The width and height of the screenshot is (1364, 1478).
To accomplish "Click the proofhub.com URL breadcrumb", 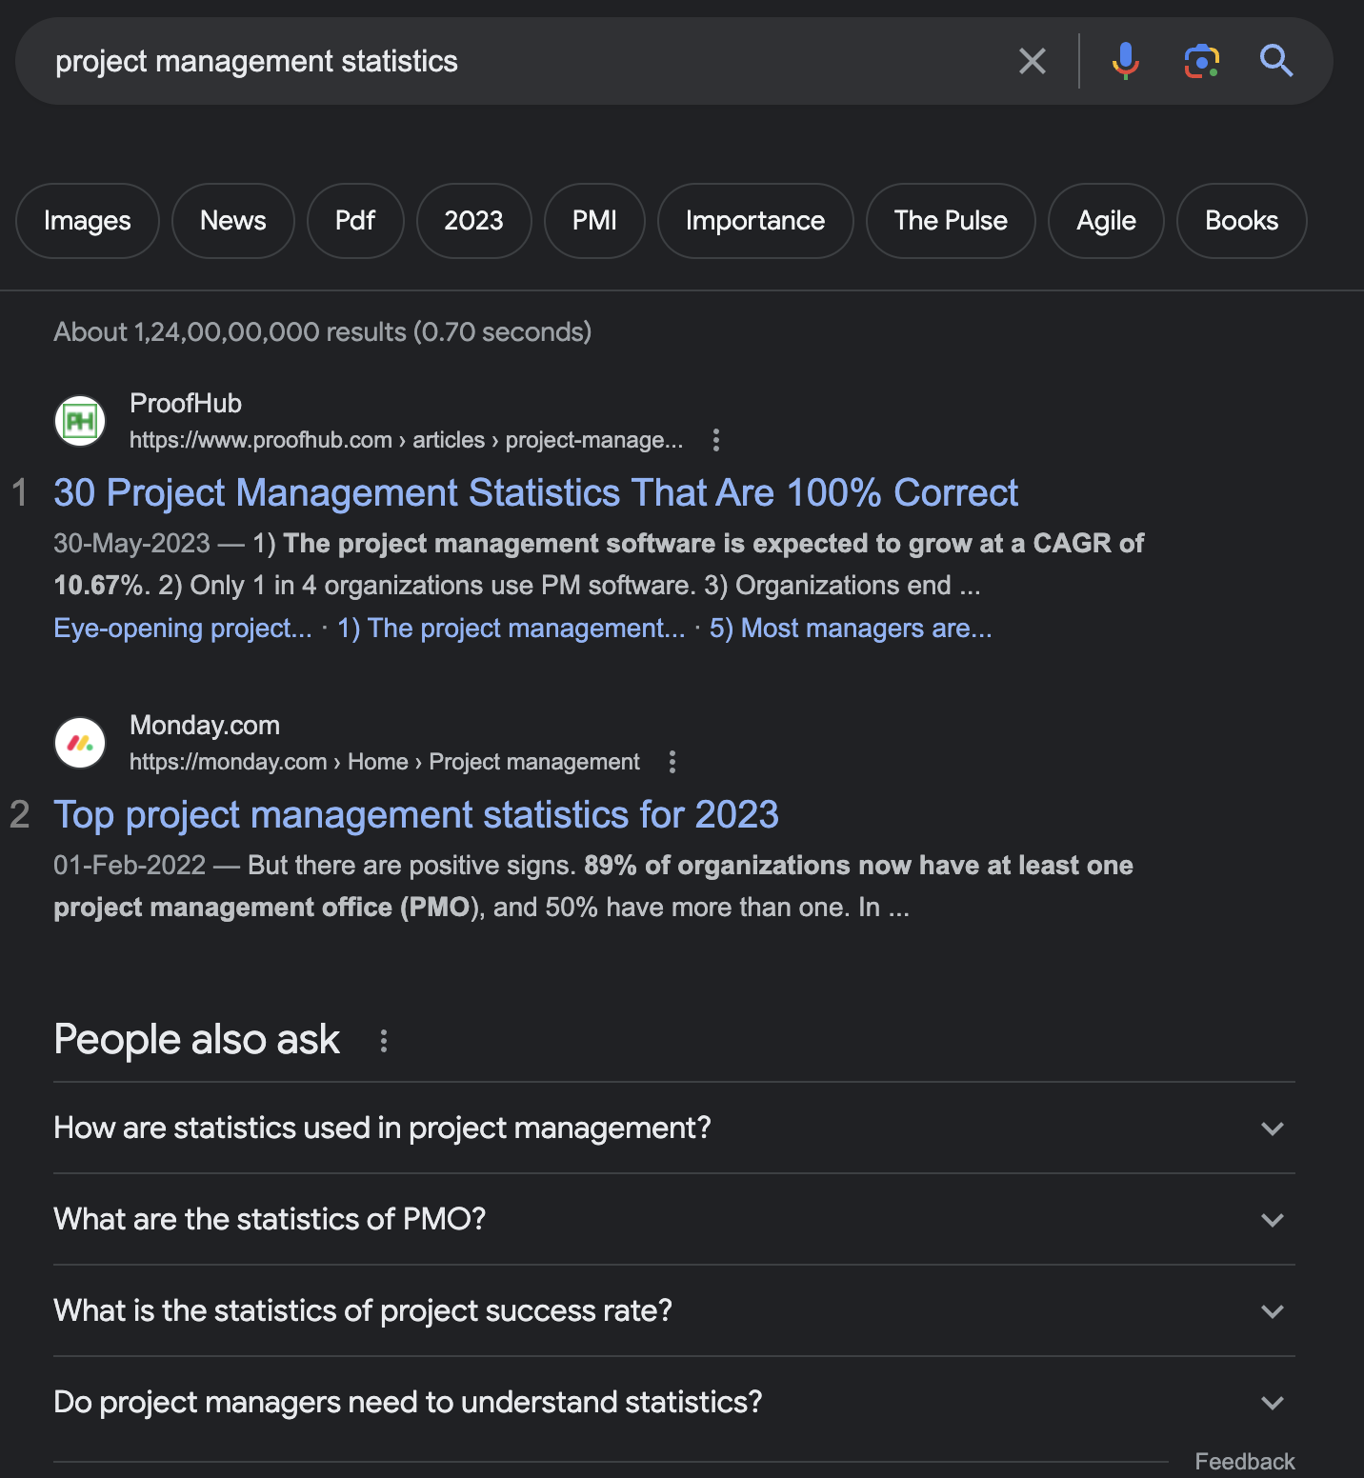I will coord(406,440).
